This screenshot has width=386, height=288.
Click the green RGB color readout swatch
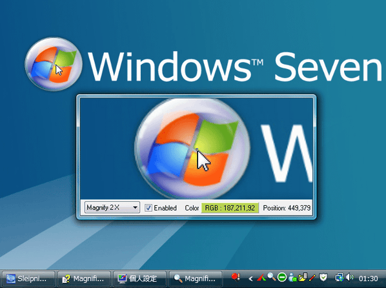230,208
